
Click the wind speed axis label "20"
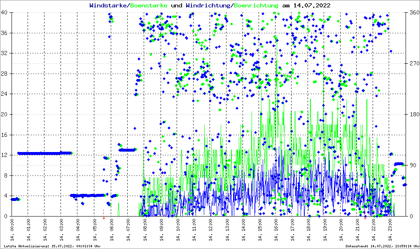(x=4, y=114)
